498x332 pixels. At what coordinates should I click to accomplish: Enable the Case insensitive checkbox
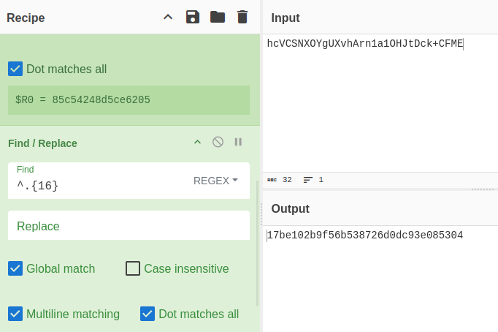point(133,268)
